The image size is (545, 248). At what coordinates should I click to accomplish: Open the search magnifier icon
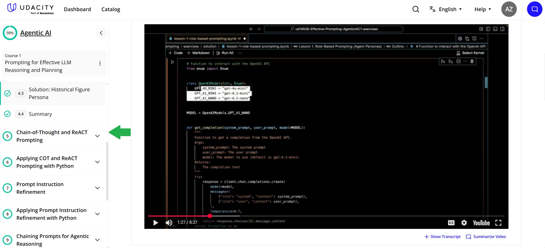pos(416,9)
